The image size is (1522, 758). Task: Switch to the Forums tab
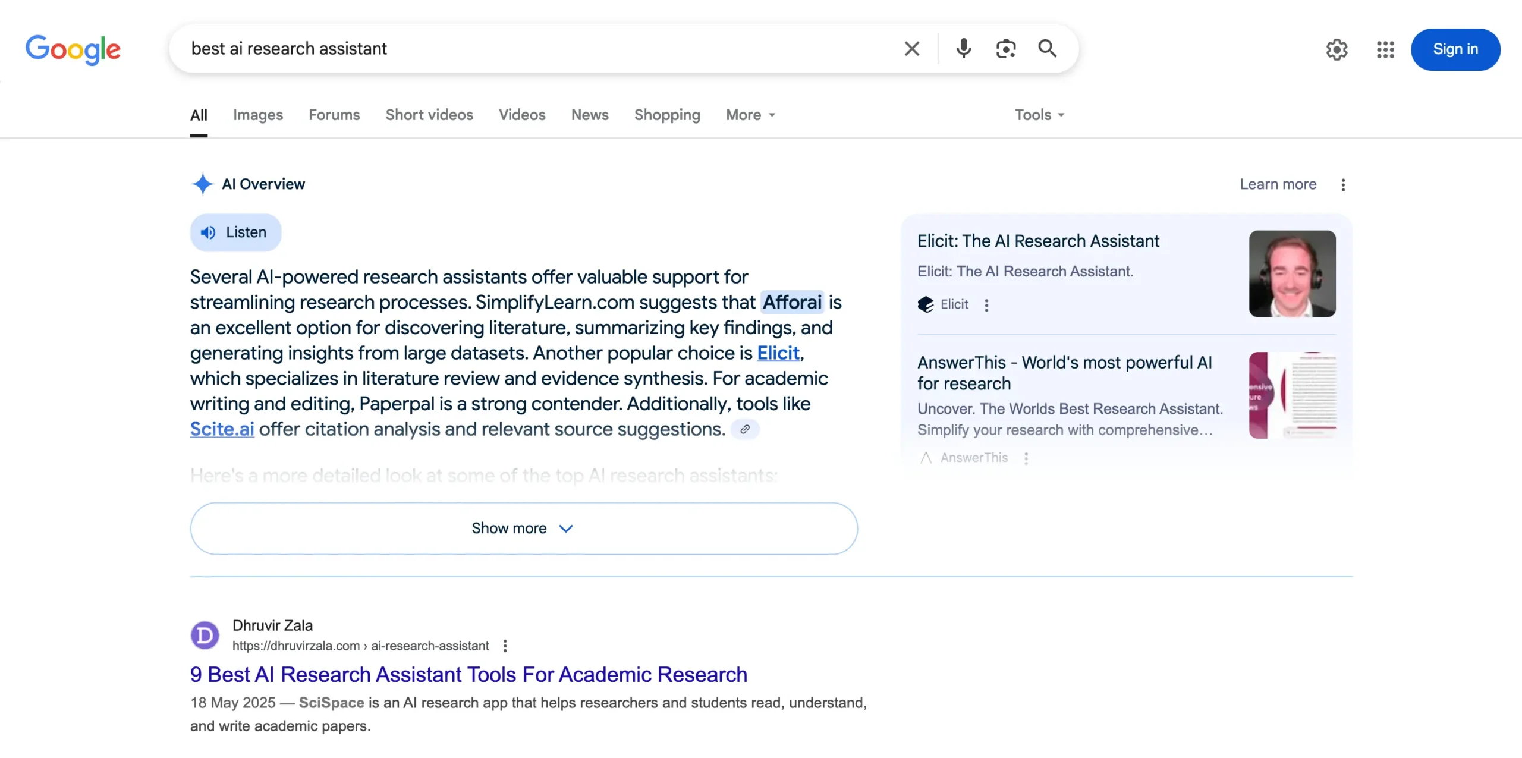tap(334, 115)
